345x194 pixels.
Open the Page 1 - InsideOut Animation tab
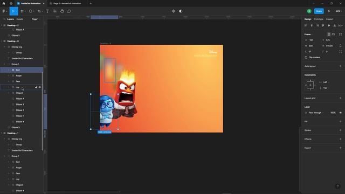pos(67,4)
